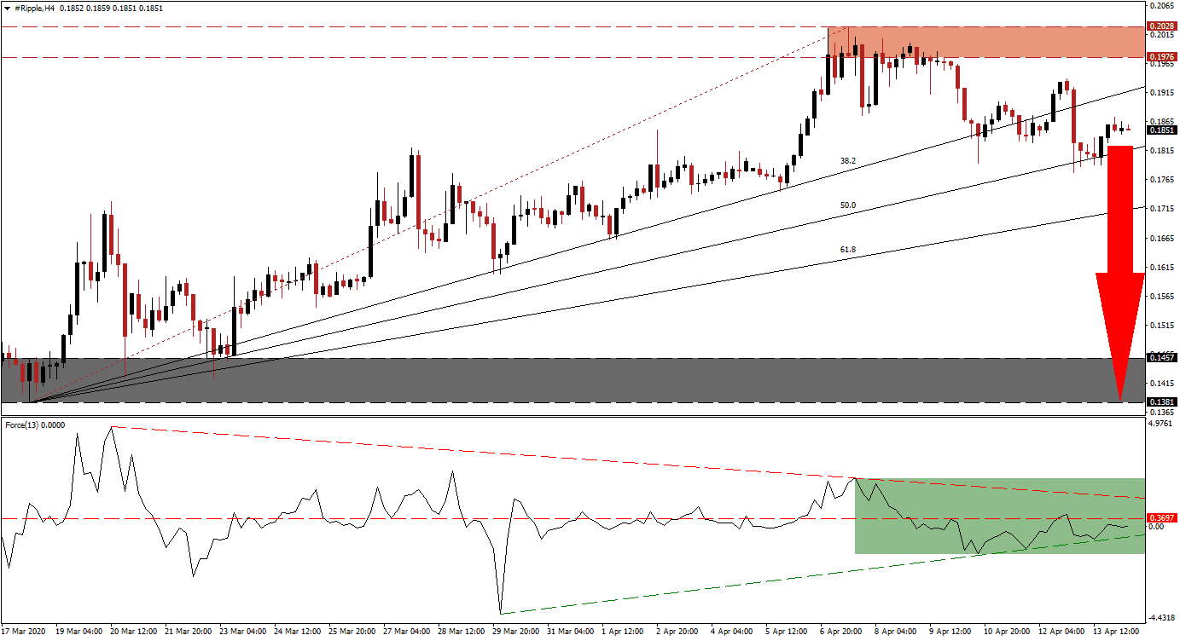Click the 50.0 Fibonacci fan label
Viewport: 1180px width, 641px height.
pyautogui.click(x=848, y=205)
